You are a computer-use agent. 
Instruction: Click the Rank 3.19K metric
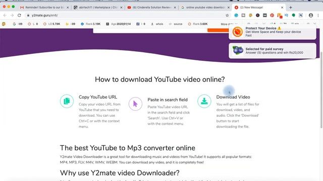pyautogui.click(x=90, y=24)
